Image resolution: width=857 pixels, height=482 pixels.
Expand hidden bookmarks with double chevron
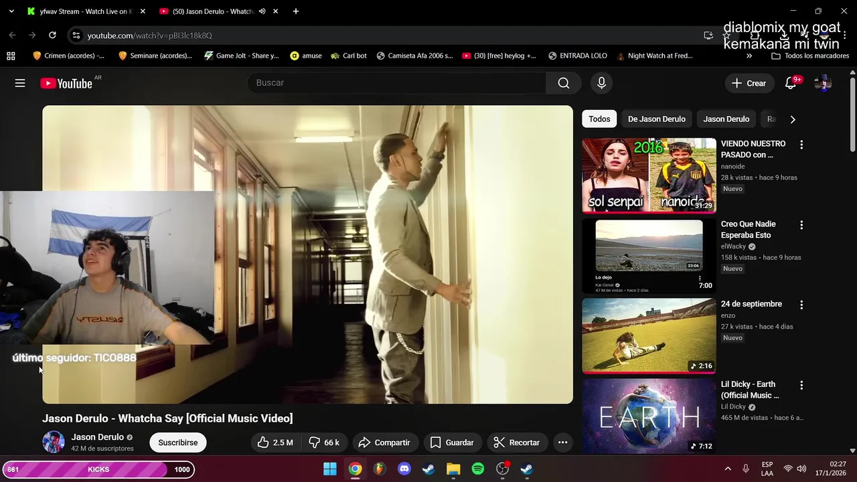[749, 56]
